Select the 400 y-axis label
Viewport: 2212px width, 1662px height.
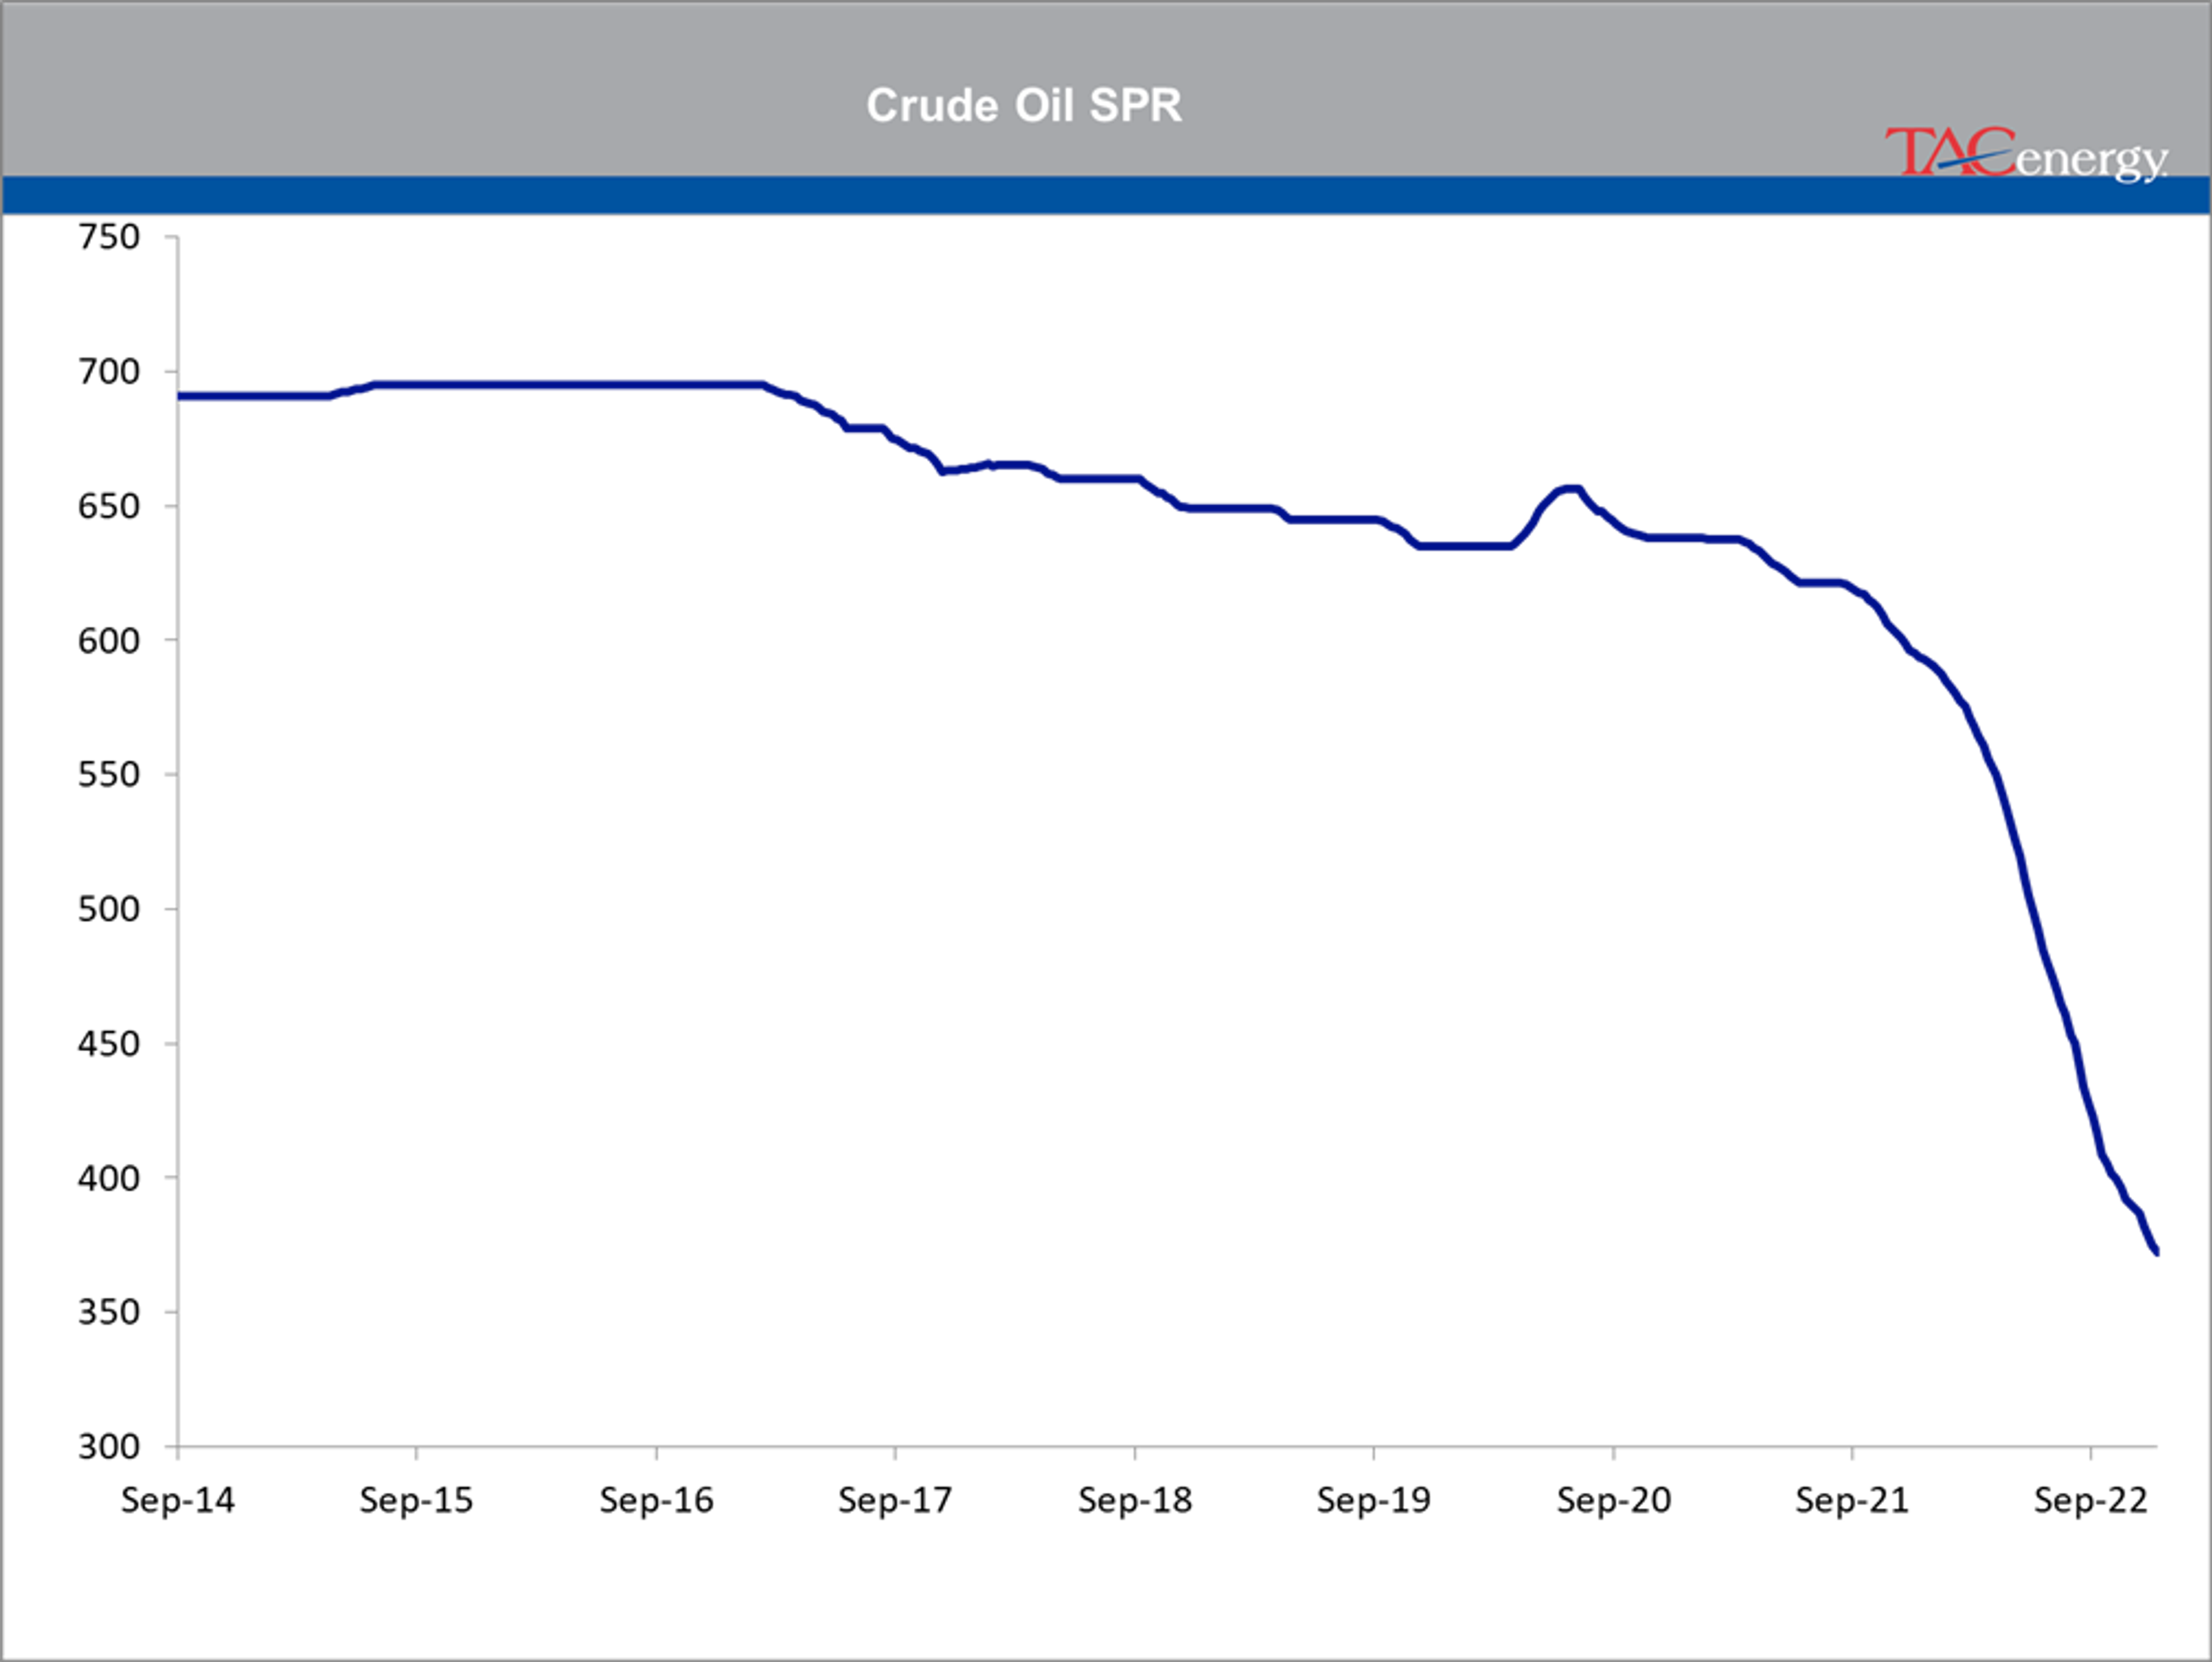point(109,1178)
